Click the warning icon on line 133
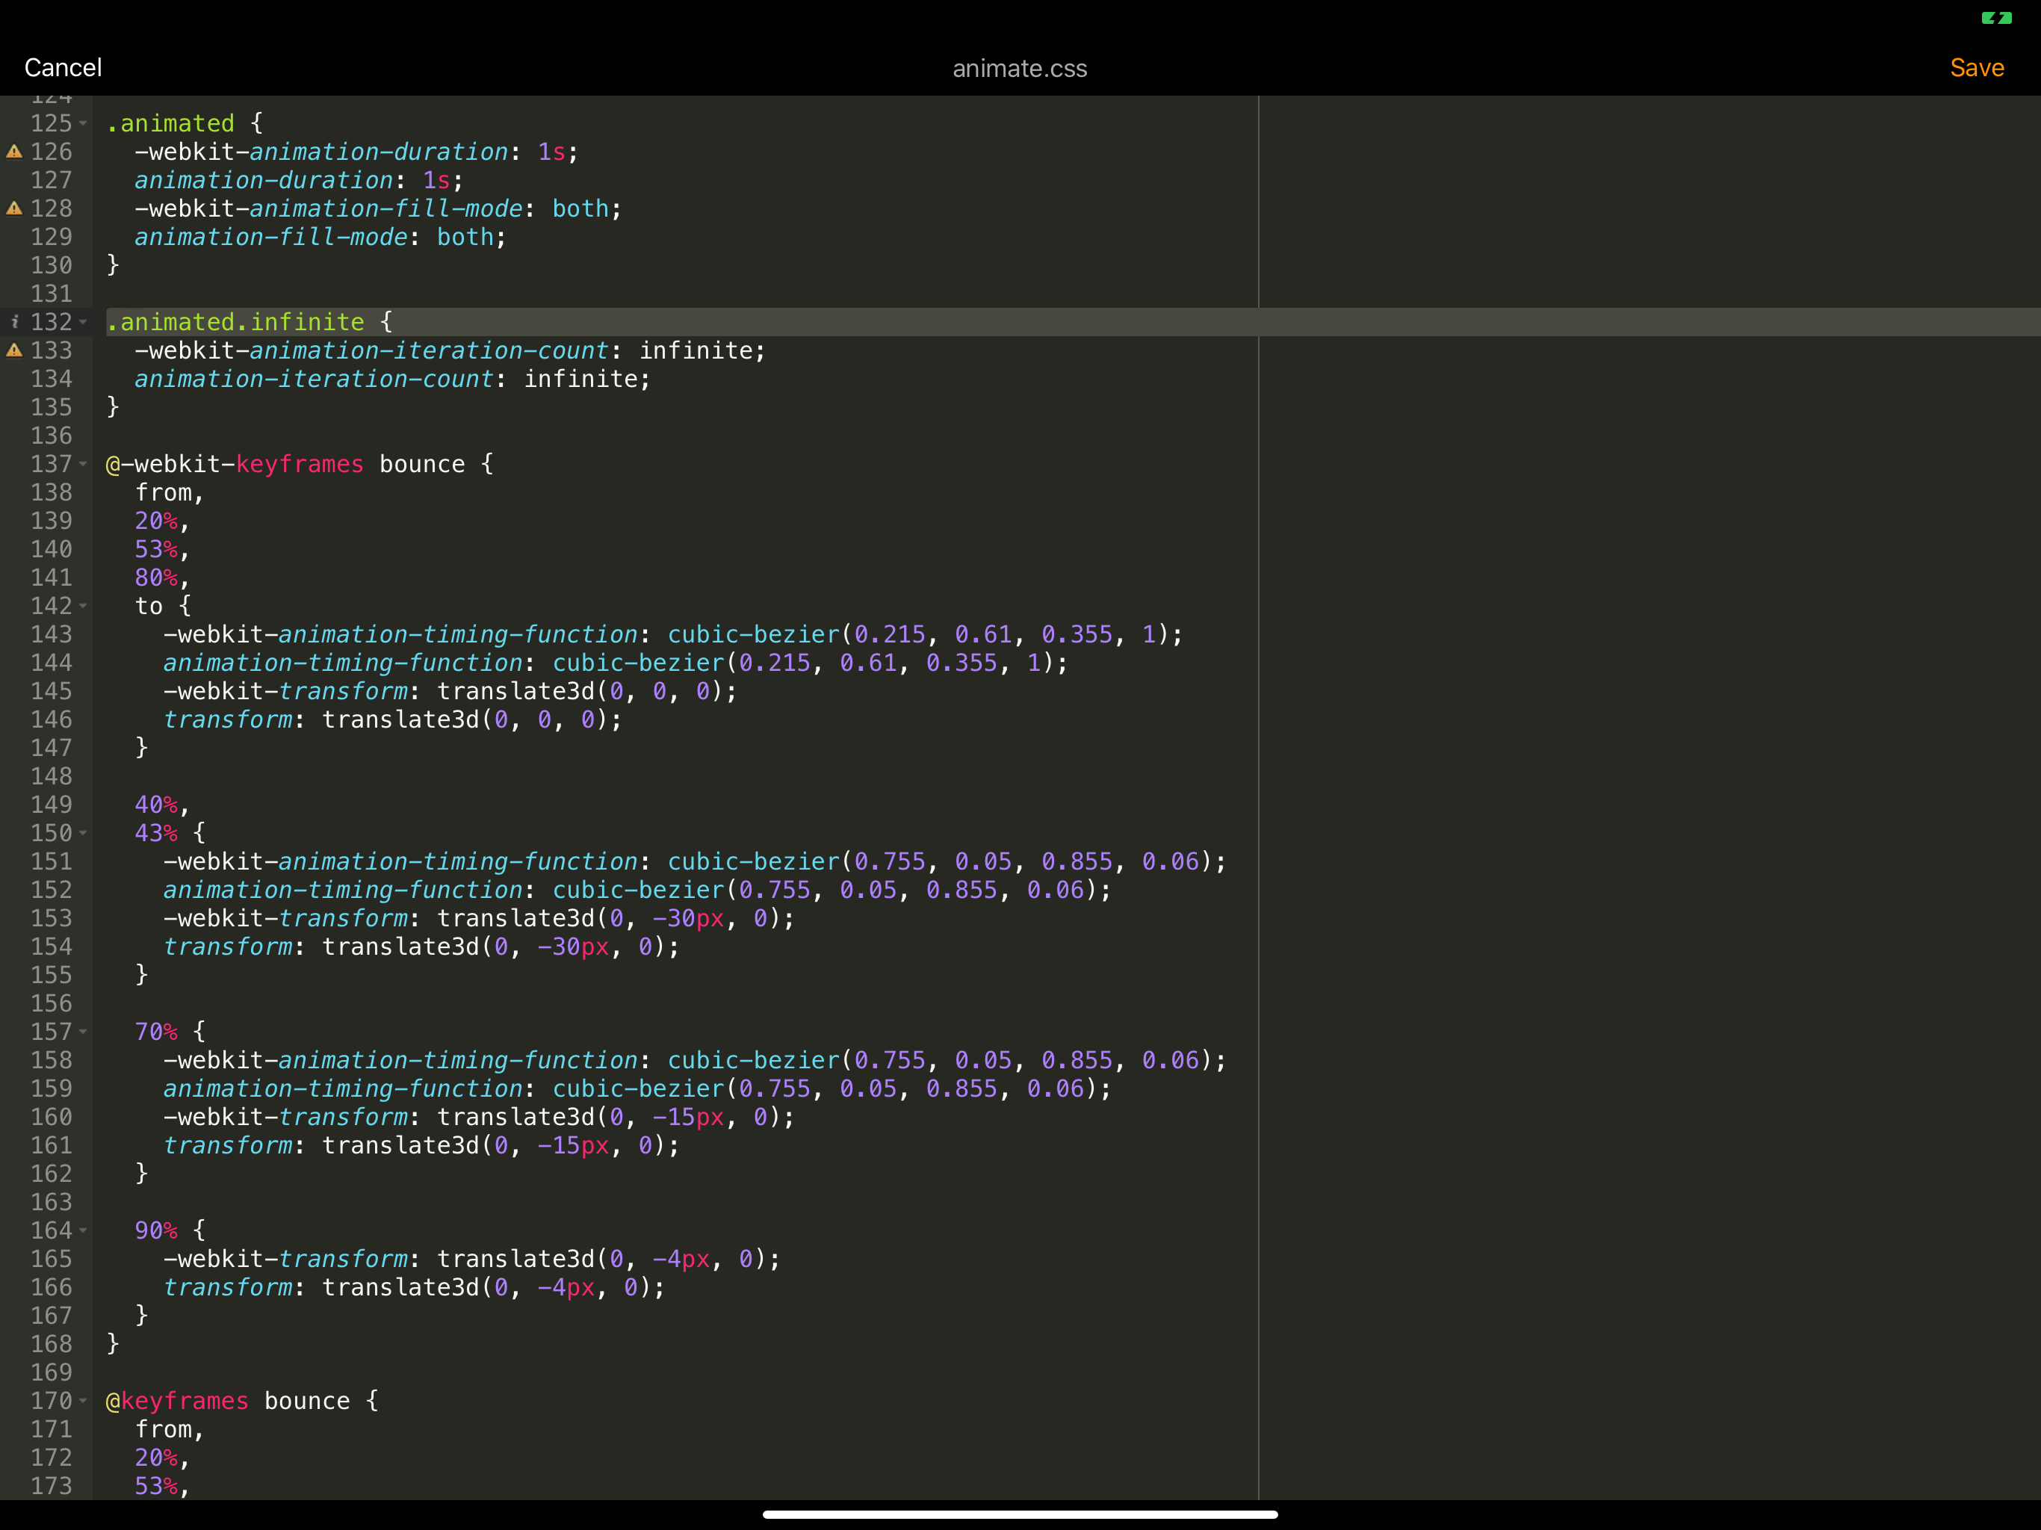This screenshot has height=1530, width=2041. click(14, 350)
